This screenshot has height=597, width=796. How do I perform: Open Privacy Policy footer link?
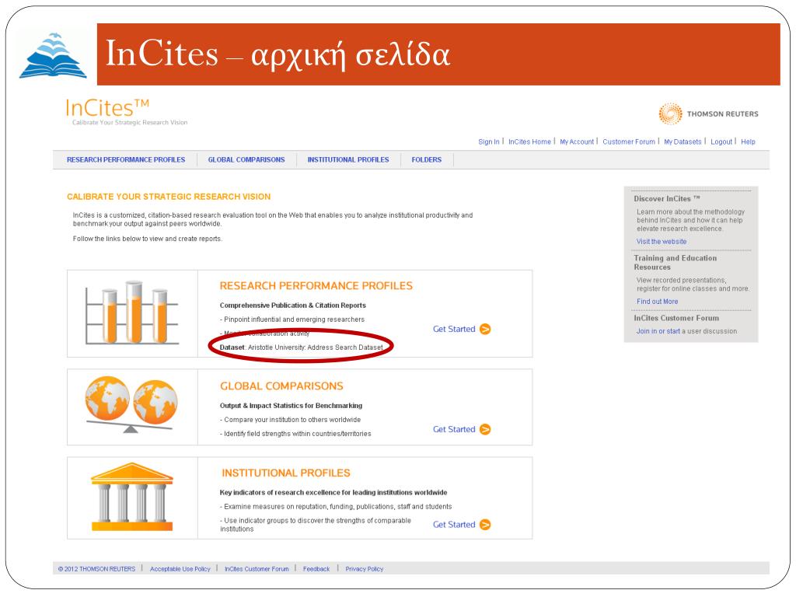point(365,569)
